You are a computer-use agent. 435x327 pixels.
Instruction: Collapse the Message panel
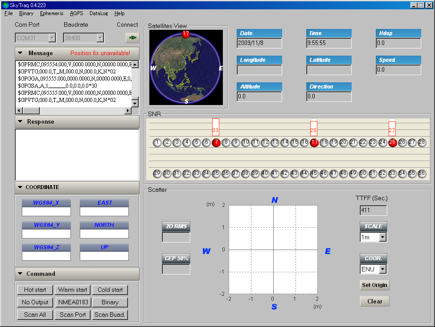pos(20,53)
